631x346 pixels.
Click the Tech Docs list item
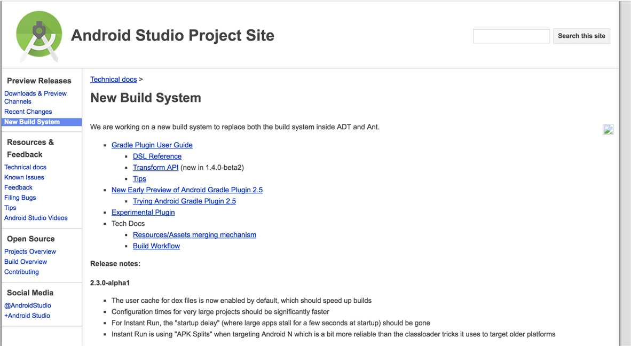[x=128, y=224]
